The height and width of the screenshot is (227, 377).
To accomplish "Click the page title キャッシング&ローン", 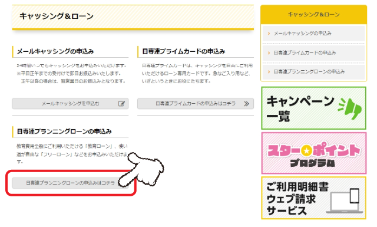I will click(57, 16).
